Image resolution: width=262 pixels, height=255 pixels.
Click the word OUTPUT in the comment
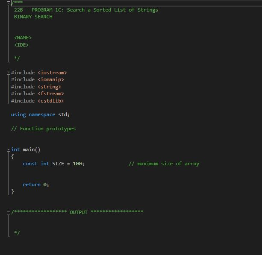point(79,212)
